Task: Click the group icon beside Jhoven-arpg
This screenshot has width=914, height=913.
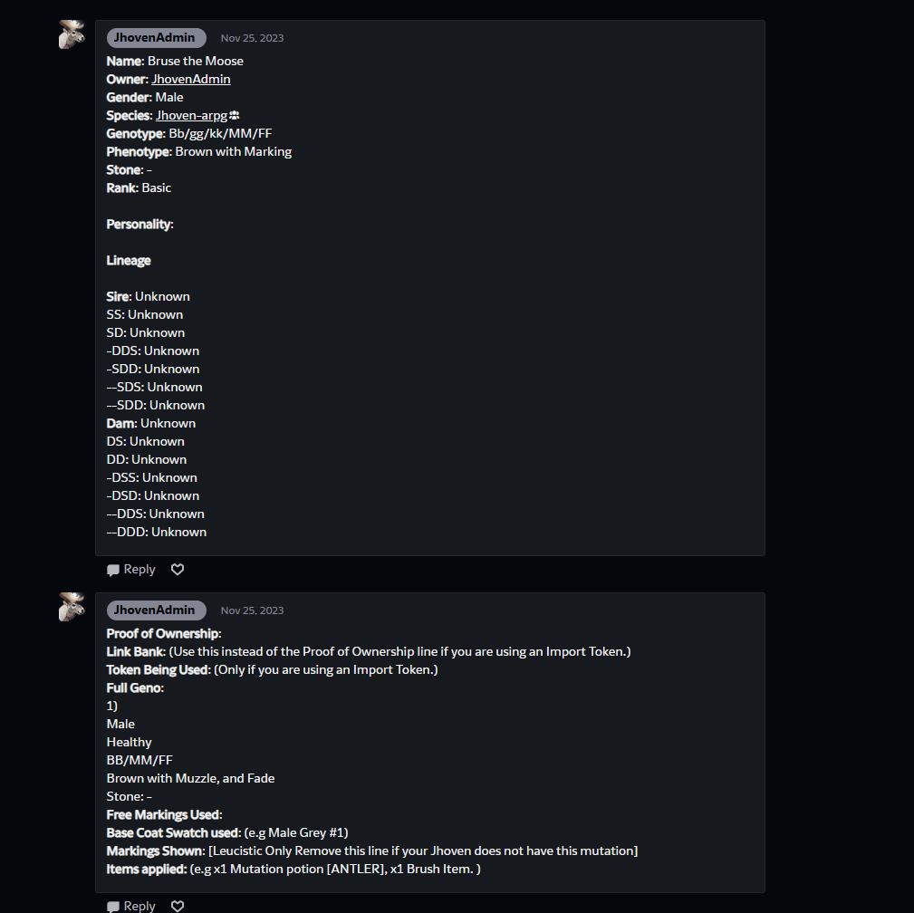Action: [x=235, y=115]
